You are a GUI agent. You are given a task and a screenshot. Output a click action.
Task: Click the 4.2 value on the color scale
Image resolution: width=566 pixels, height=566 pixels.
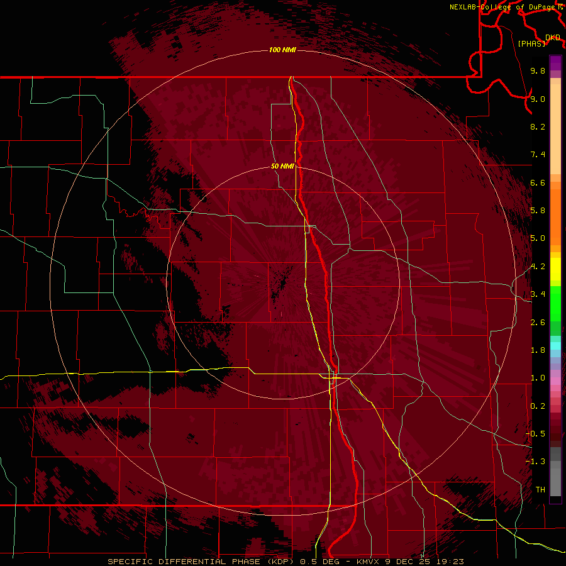(x=538, y=267)
